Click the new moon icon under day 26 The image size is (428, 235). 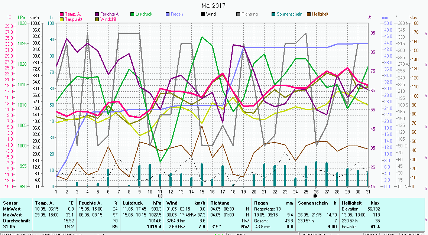315,195
